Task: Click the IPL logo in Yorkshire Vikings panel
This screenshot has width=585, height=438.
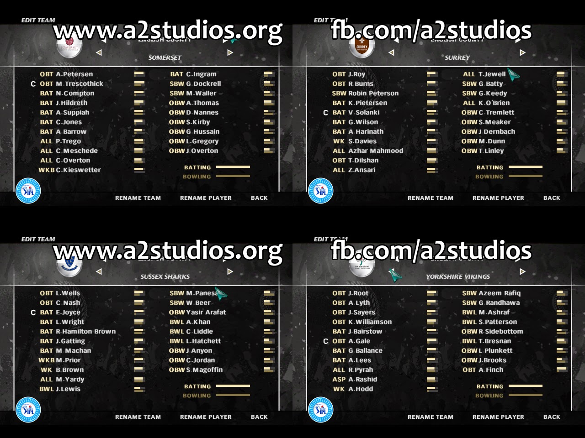Action: (x=321, y=410)
